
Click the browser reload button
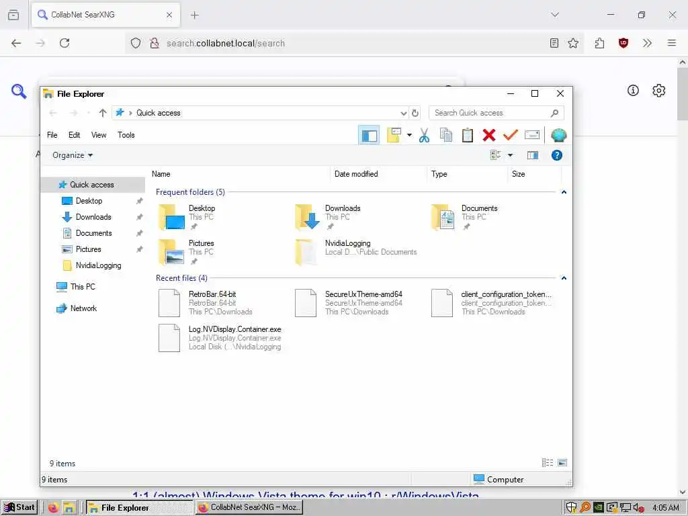coord(64,43)
